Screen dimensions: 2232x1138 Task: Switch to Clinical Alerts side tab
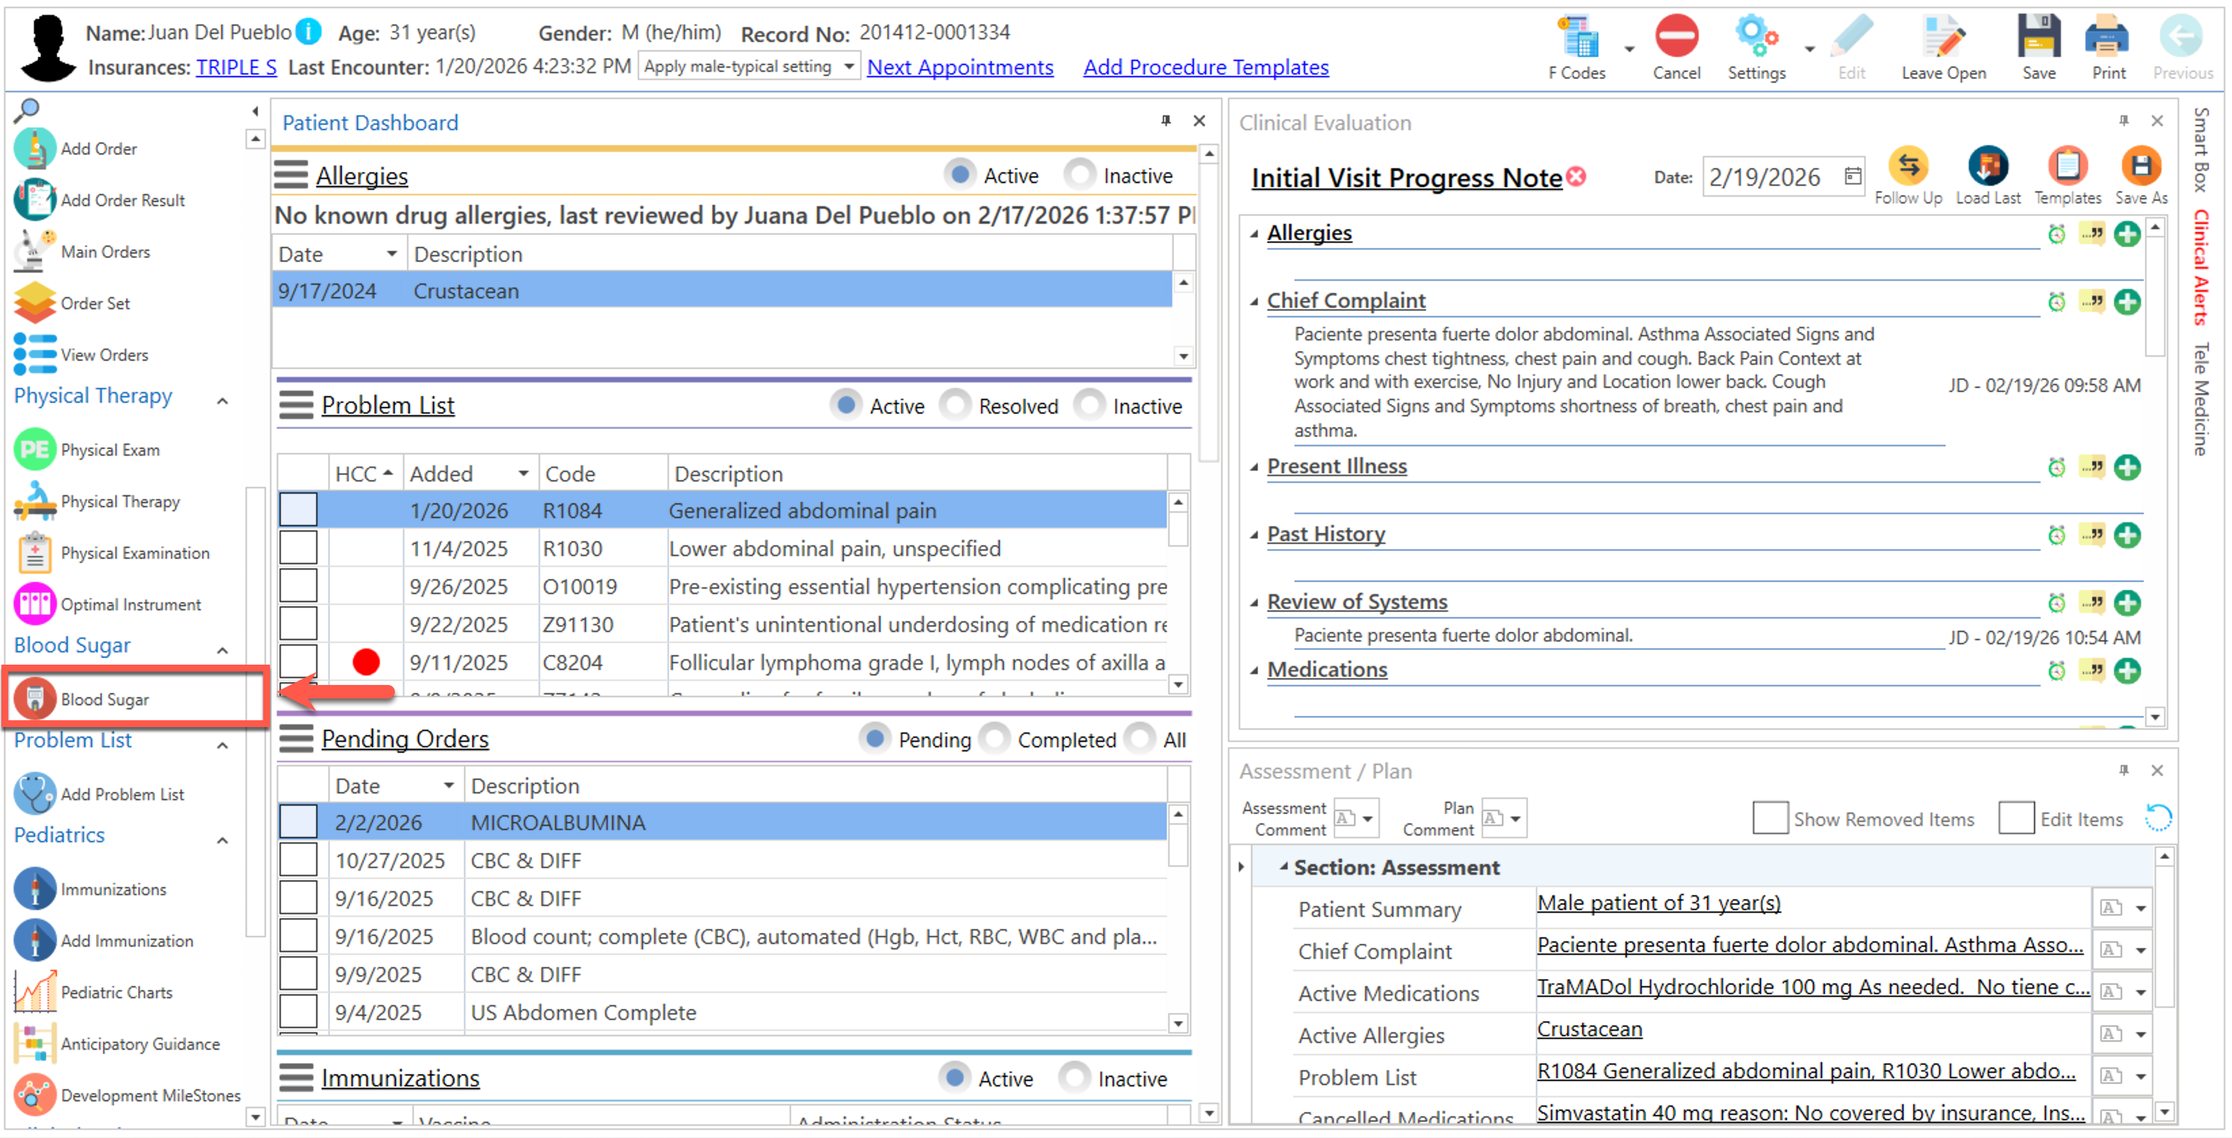coord(2201,269)
